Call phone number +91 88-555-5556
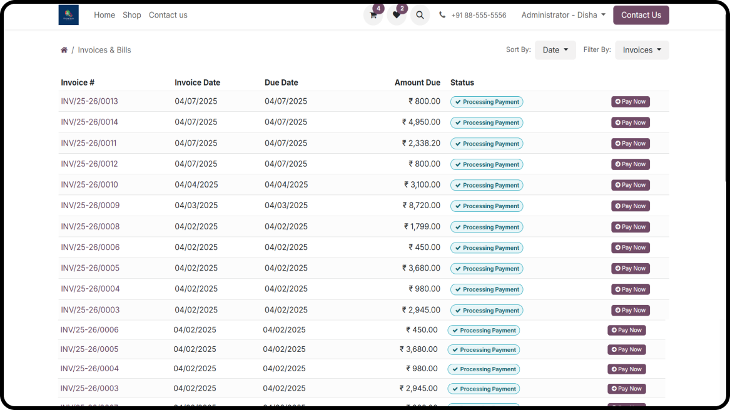 coord(479,15)
